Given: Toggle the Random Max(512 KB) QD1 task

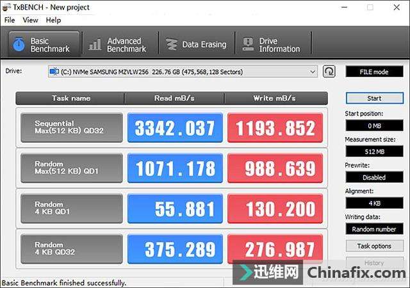Looking at the screenshot, I should pyautogui.click(x=71, y=168).
